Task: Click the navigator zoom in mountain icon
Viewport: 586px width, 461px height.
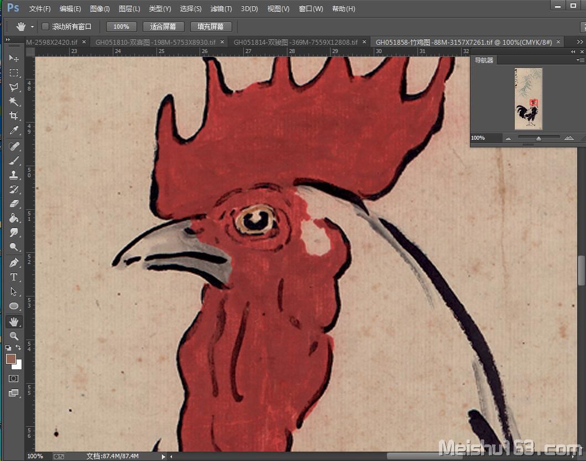Action: 569,137
